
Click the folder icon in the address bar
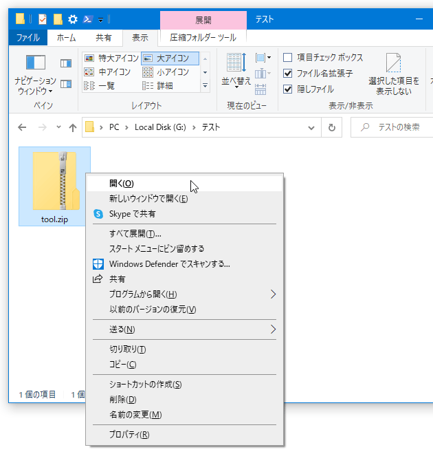click(89, 127)
